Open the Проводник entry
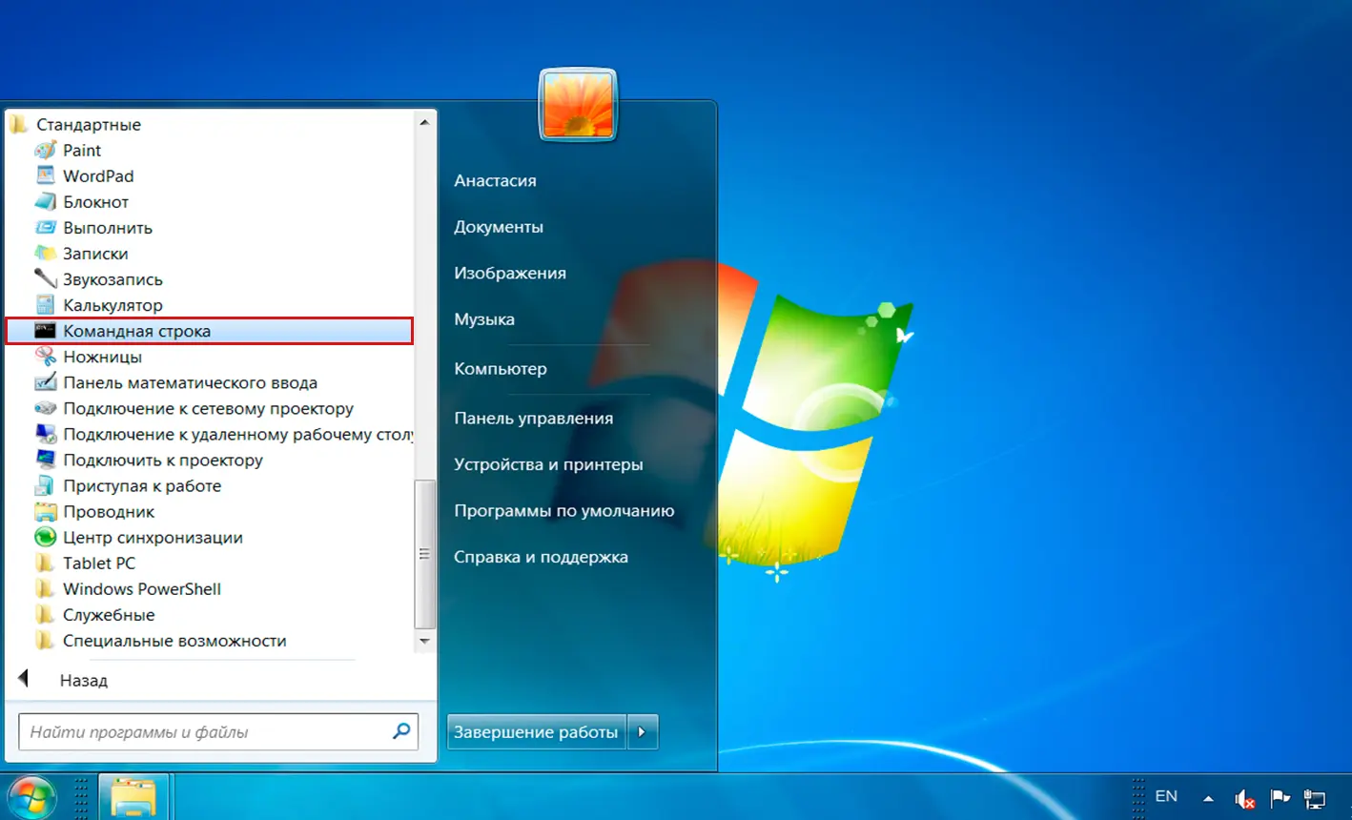The width and height of the screenshot is (1352, 820). [x=109, y=511]
